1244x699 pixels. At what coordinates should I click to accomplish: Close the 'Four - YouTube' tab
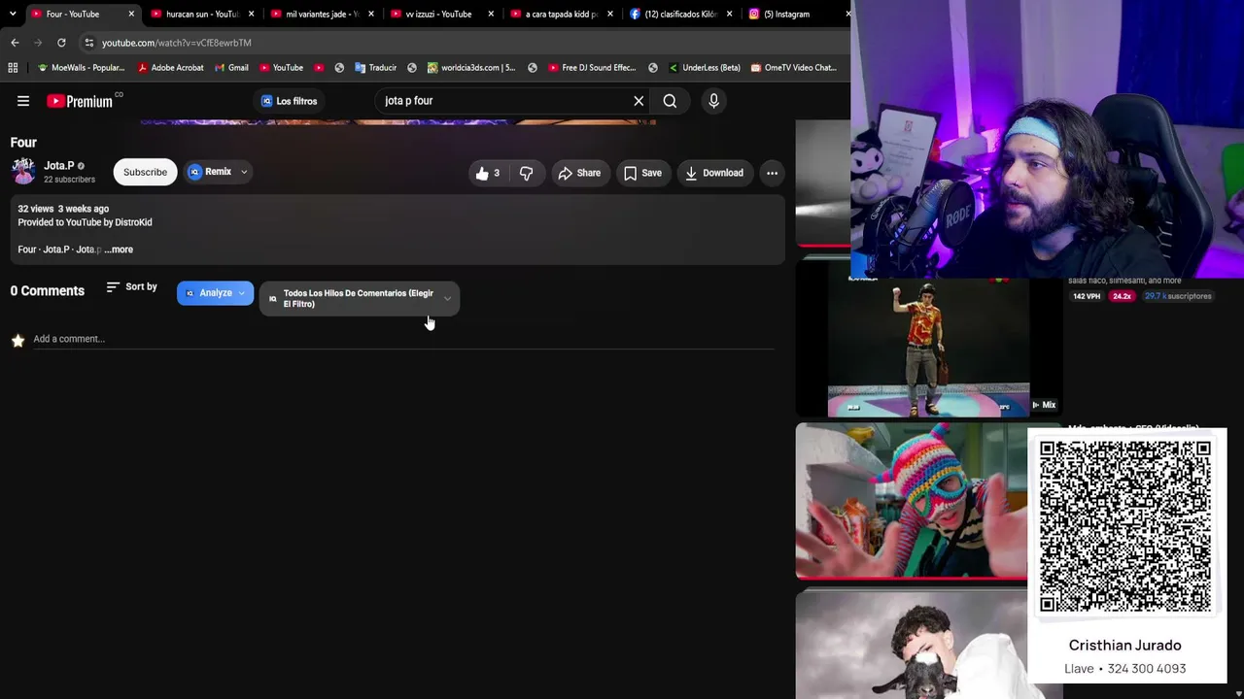point(131,14)
